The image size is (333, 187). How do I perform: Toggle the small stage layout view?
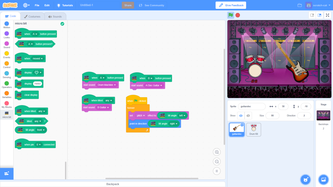[312, 15]
